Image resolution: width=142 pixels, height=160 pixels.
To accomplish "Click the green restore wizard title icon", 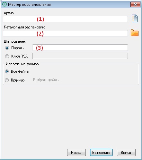I will coord(4,4).
